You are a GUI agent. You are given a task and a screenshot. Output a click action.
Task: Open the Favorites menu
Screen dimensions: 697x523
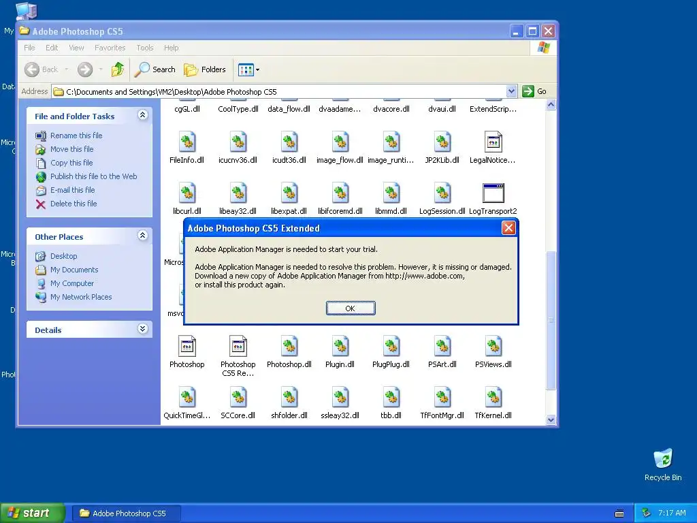point(110,48)
